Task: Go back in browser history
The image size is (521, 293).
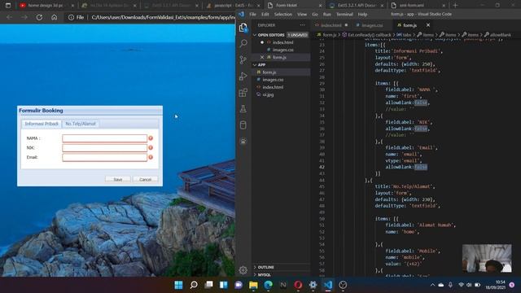Action: pyautogui.click(x=9, y=17)
